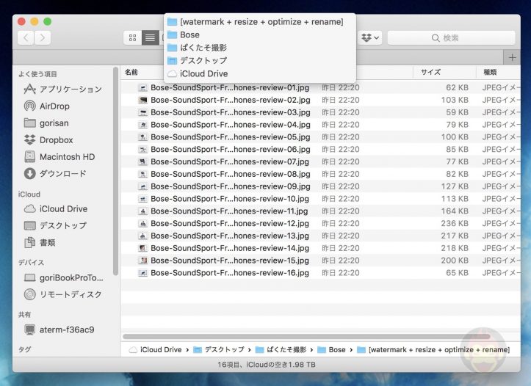The image size is (531, 386).
Task: Open the Dropbox toolbar dropdown
Action: click(x=370, y=38)
